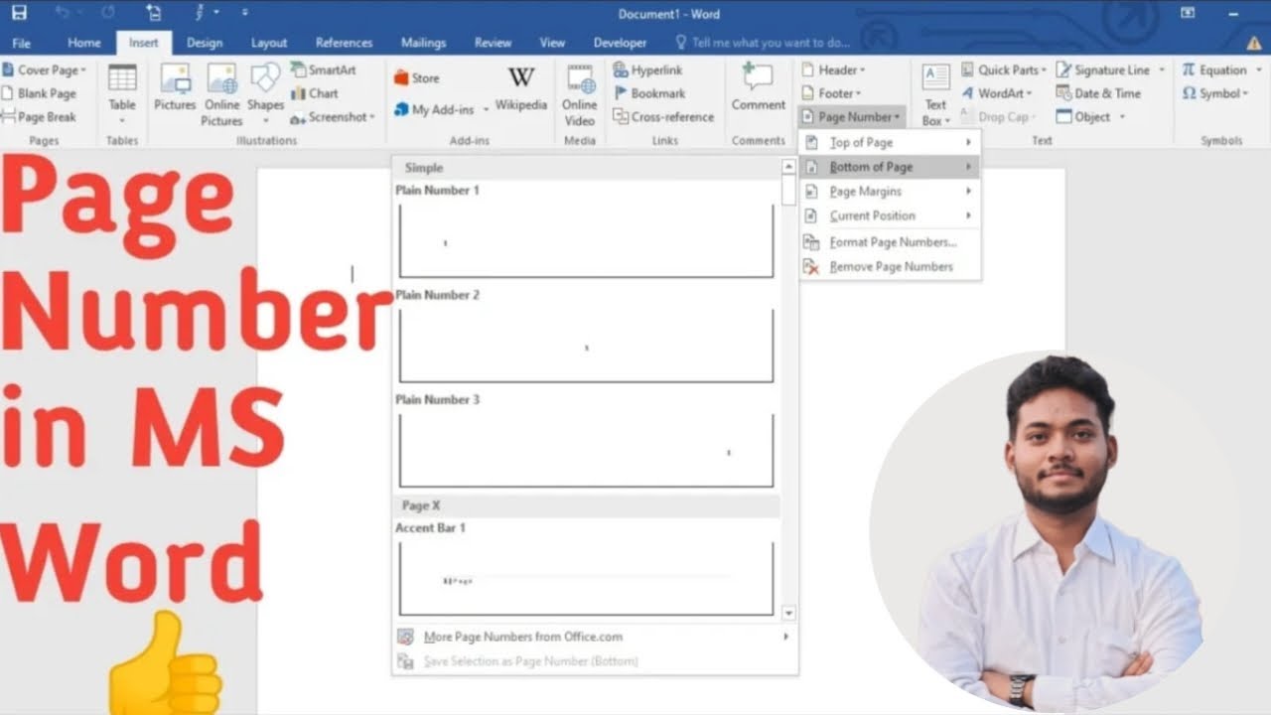This screenshot has width=1271, height=715.
Task: Open the WordArt gallery
Action: (997, 93)
